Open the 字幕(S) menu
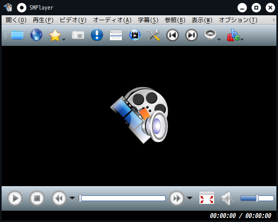The image size is (278, 222). coord(148,20)
